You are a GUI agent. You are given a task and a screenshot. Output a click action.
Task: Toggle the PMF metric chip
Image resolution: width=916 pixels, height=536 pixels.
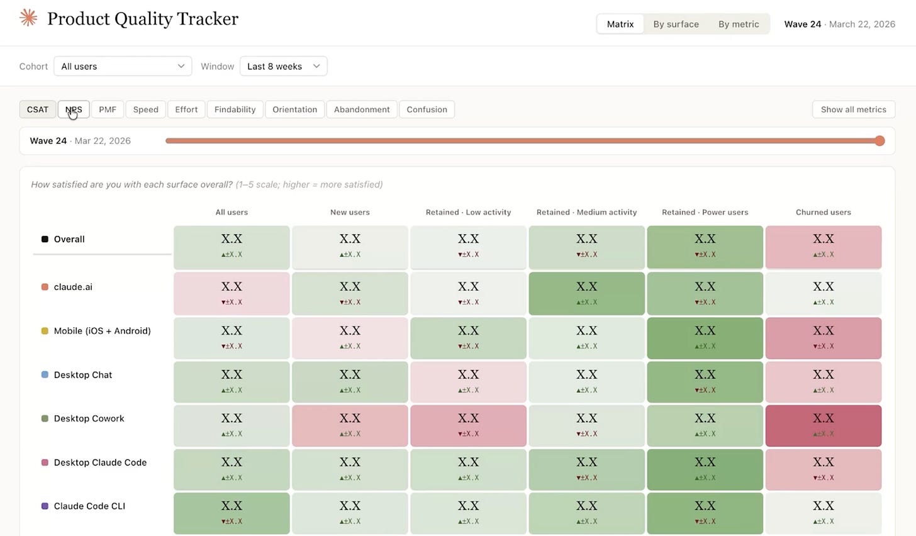pos(108,109)
